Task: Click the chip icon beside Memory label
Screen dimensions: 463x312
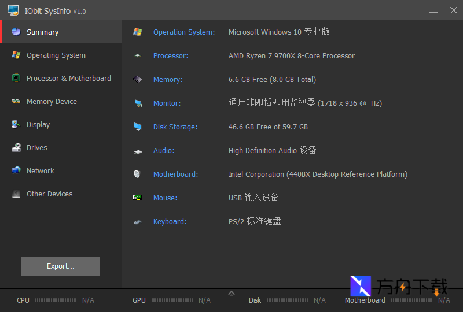Action: (138, 79)
